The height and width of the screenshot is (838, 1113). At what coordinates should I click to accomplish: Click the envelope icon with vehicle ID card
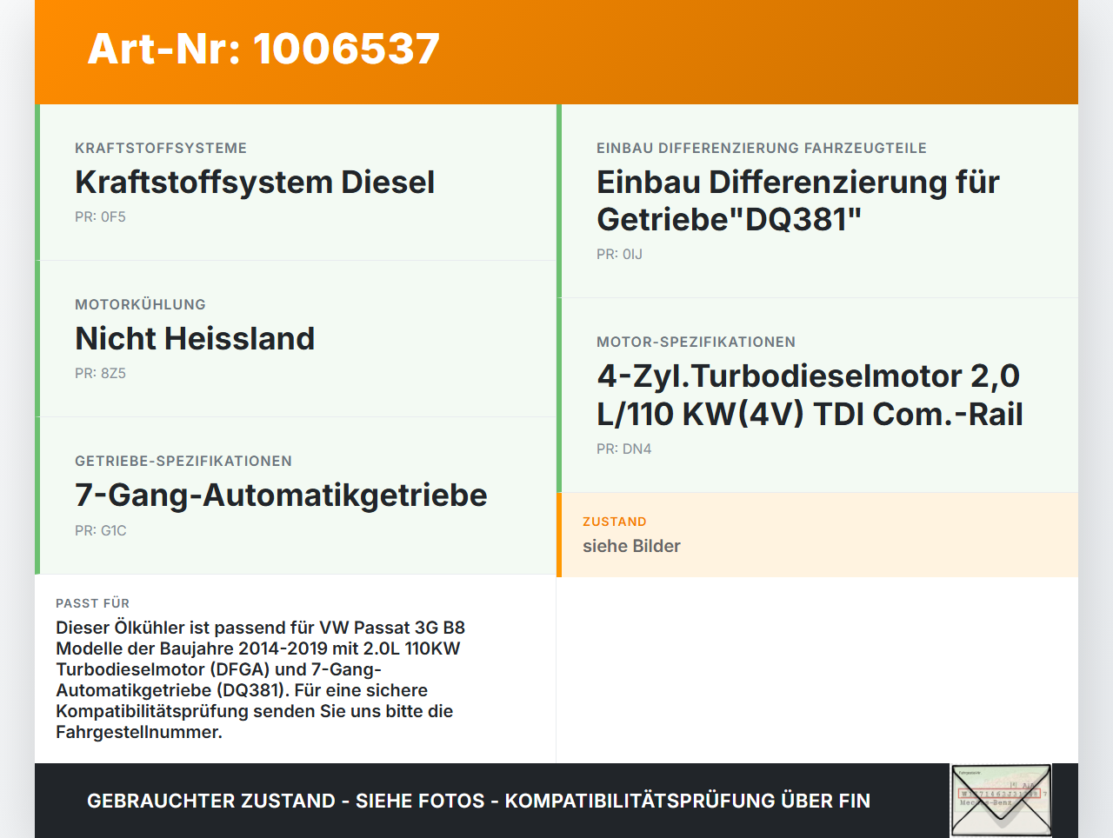point(1002,801)
